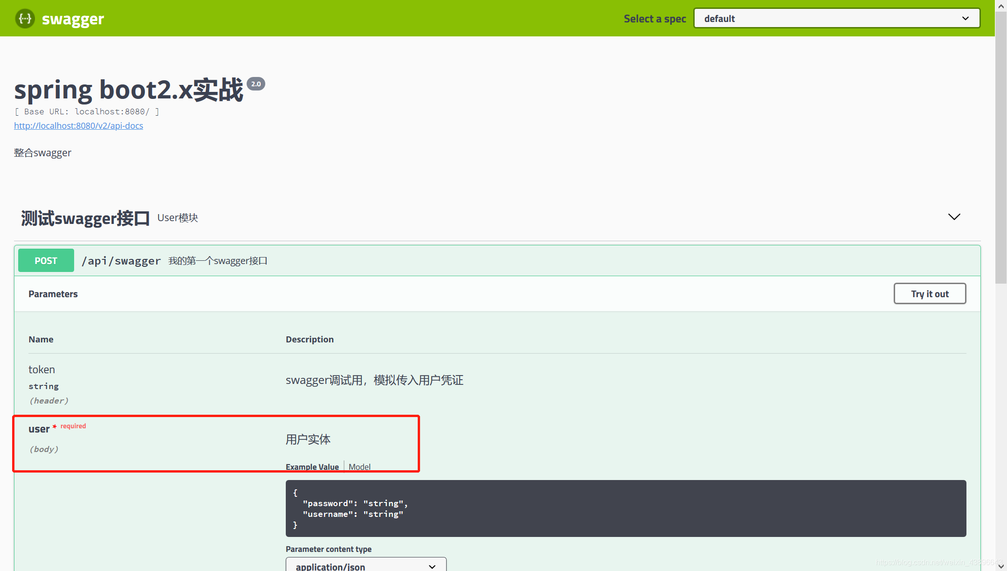Click the Try it out button
Viewport: 1007px width, 571px height.
(930, 294)
